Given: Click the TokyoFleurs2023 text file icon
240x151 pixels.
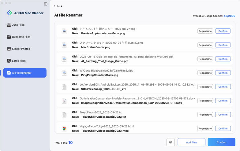Looking at the screenshot, I should pyautogui.click(x=64, y=115).
